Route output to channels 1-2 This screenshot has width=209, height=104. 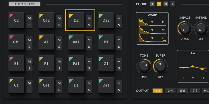[x=158, y=91]
